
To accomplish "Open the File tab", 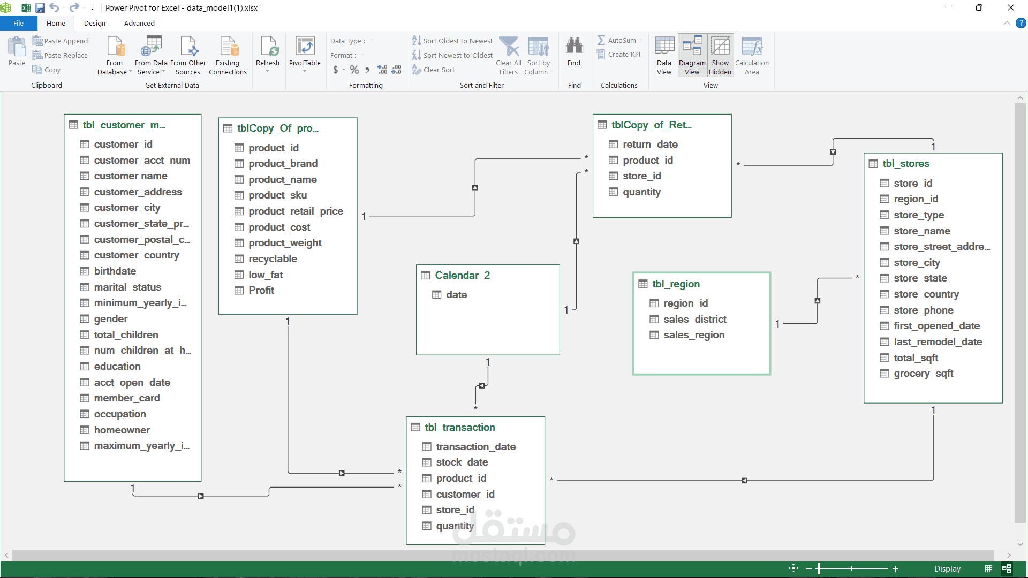I will [19, 23].
